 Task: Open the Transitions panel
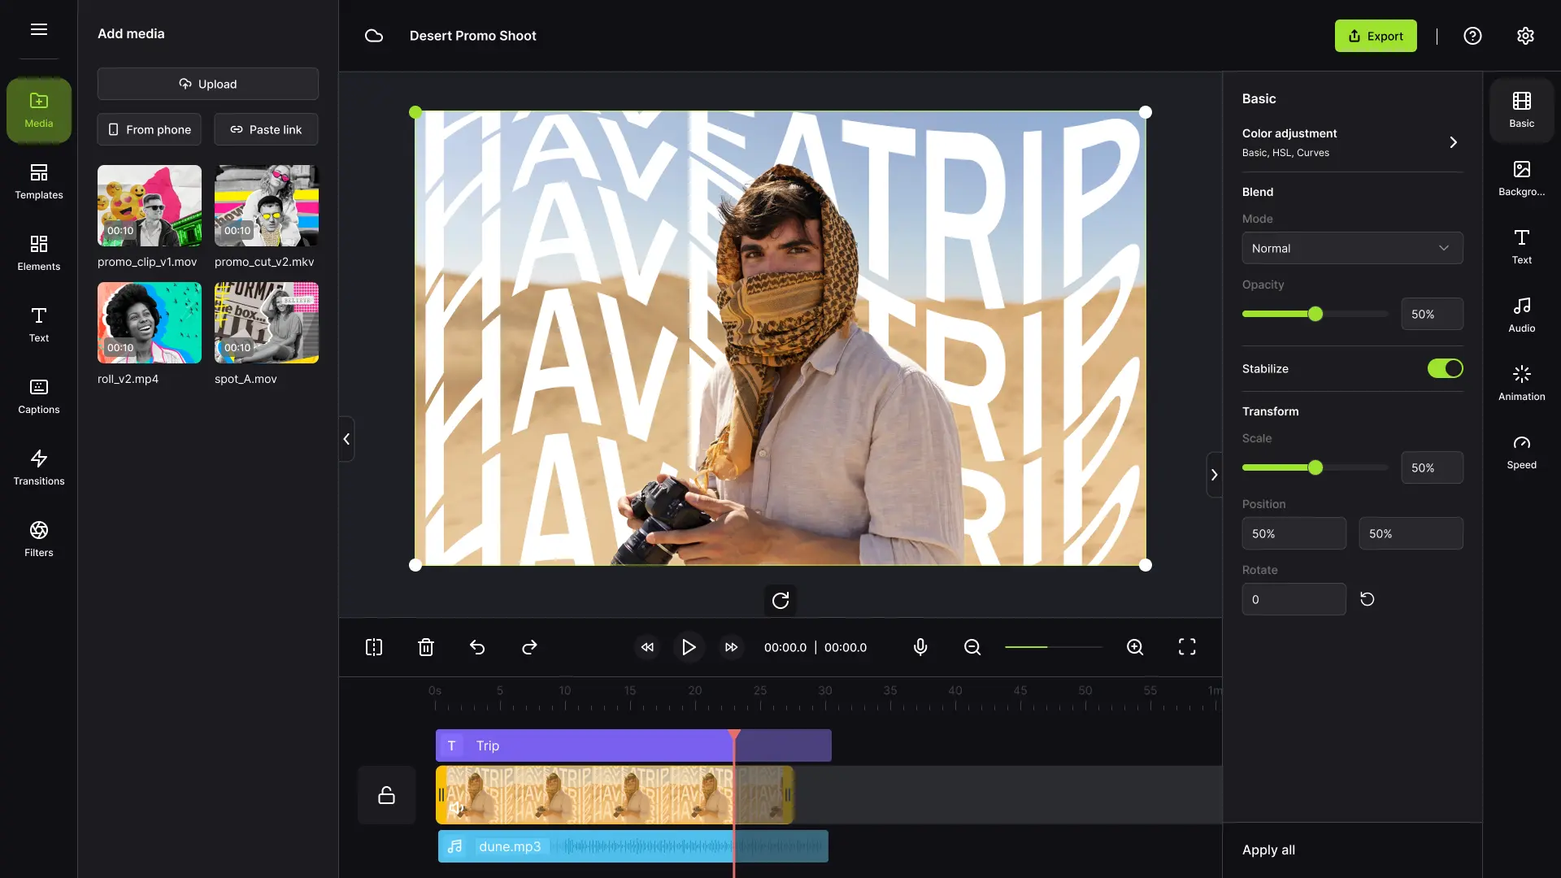[39, 467]
